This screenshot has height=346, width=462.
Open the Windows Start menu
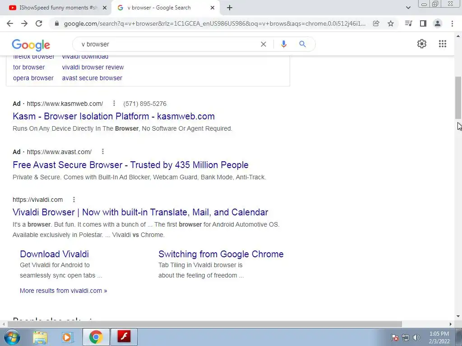click(x=12, y=337)
